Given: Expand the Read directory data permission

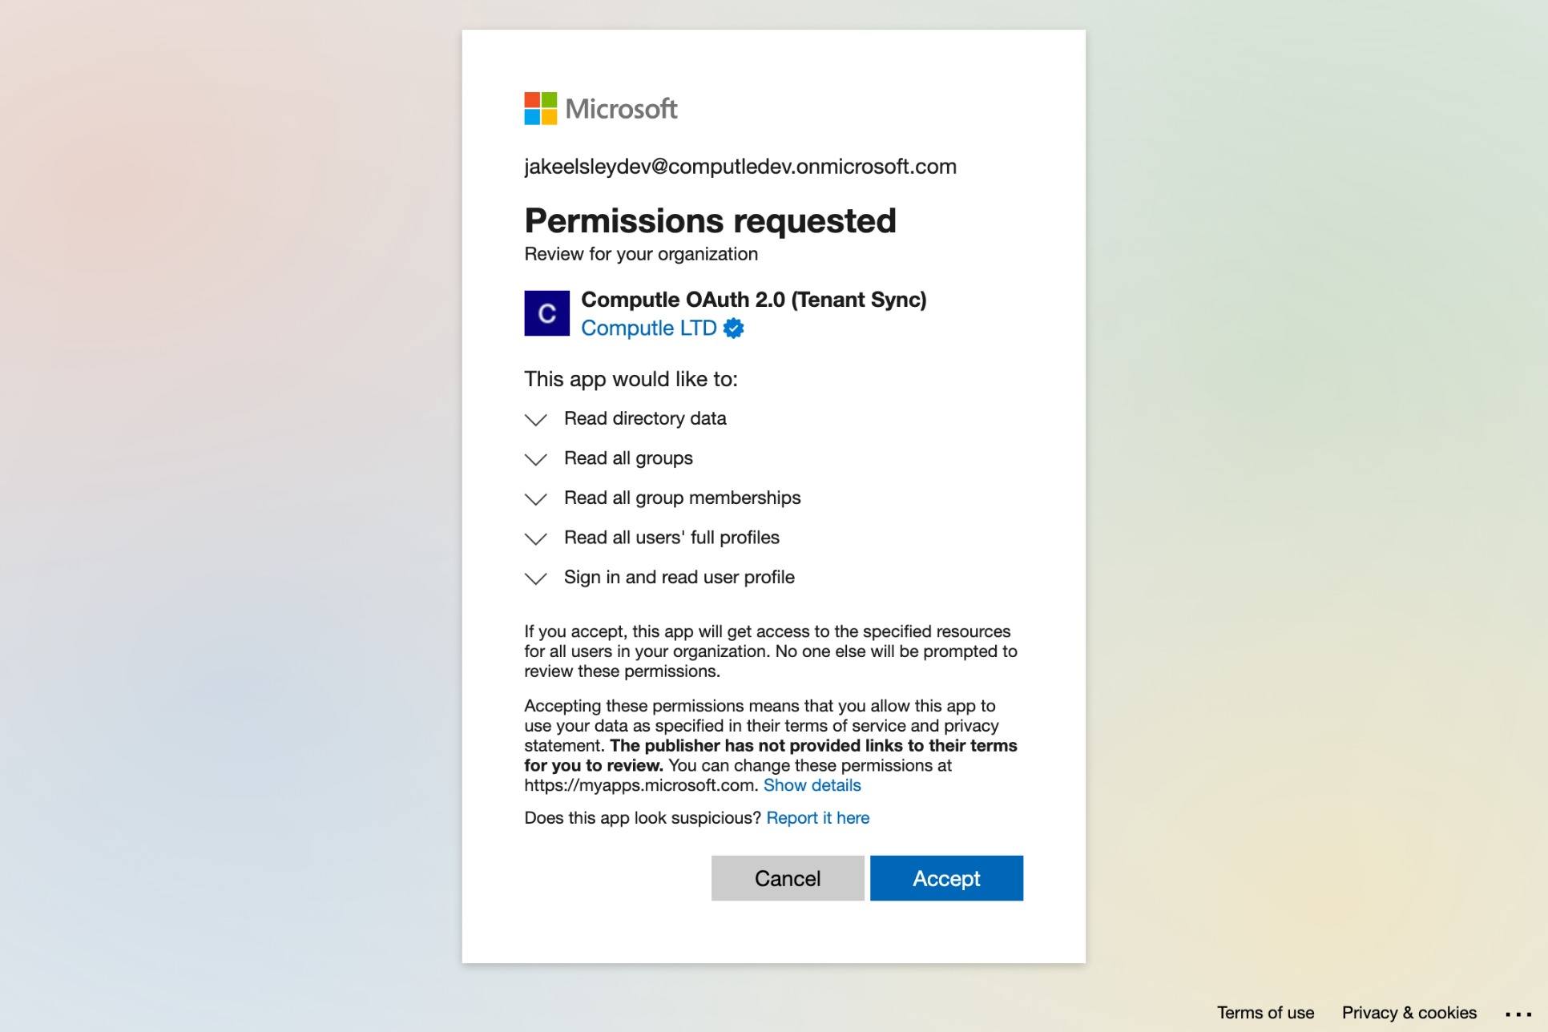Looking at the screenshot, I should tap(535, 419).
